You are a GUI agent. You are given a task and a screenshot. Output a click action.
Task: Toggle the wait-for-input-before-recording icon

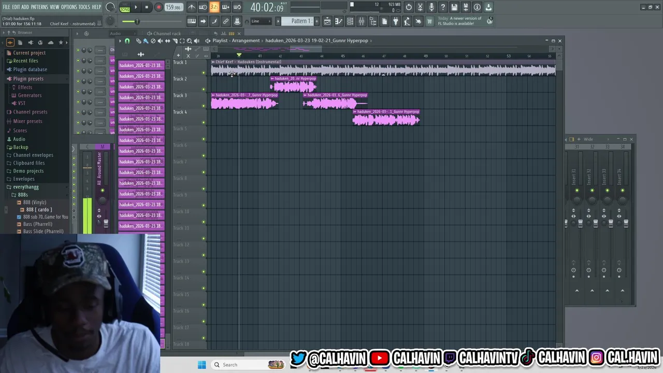pos(203,7)
